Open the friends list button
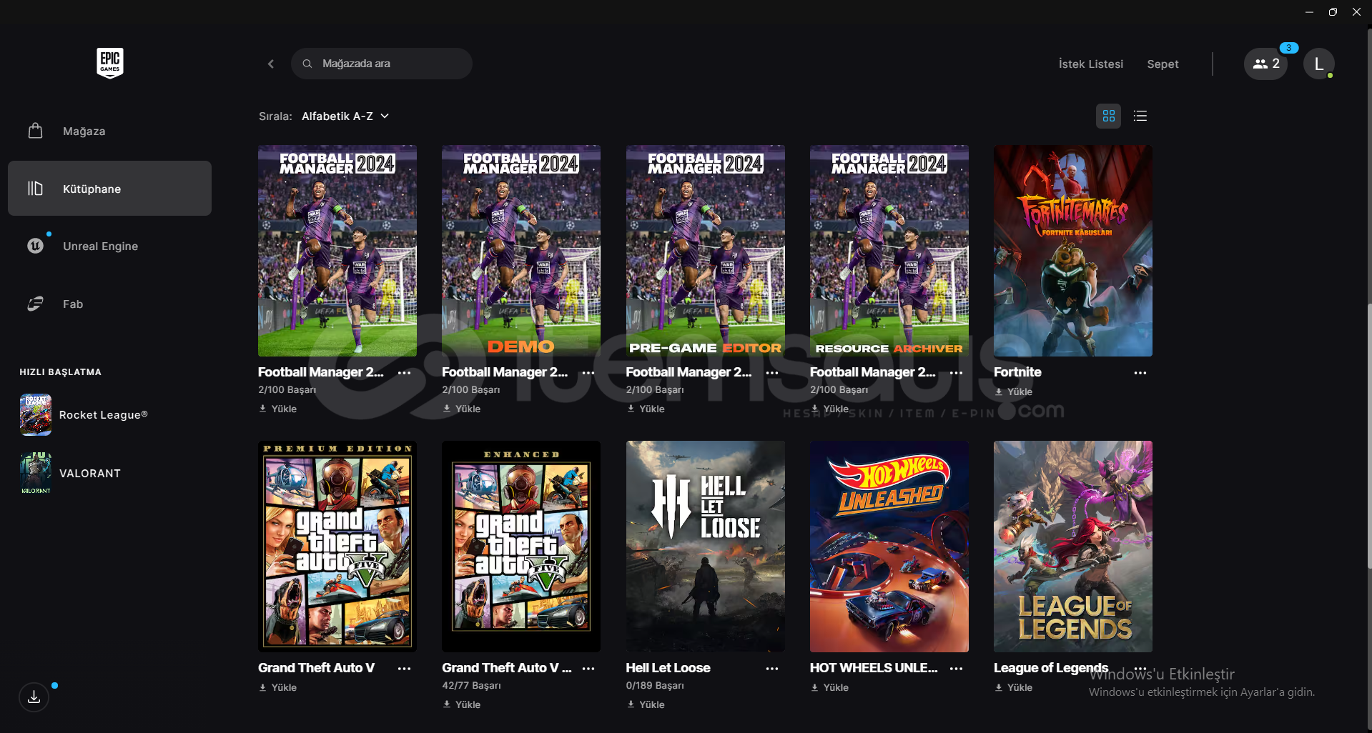Viewport: 1372px width, 733px height. pyautogui.click(x=1265, y=64)
